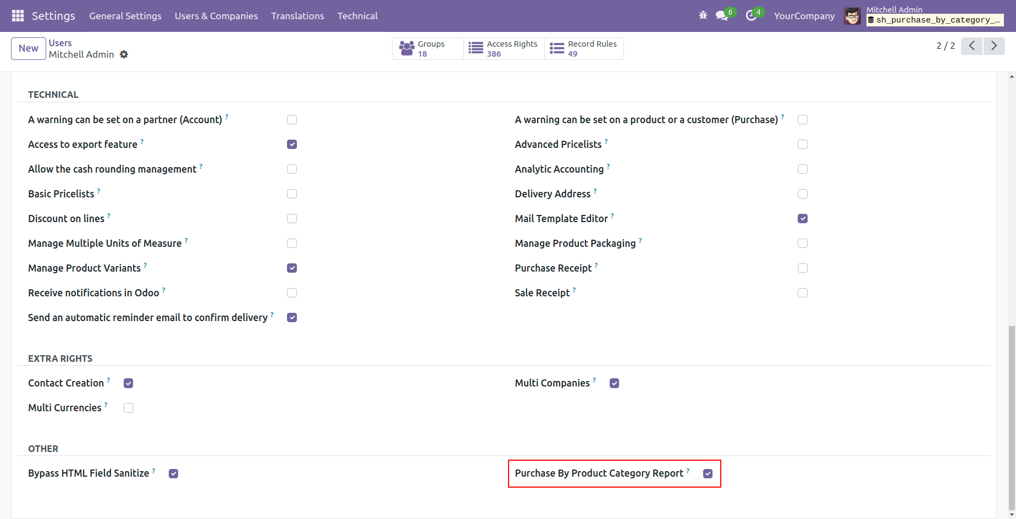
Task: Click the 2 / 2 record pager counter
Action: coord(946,46)
